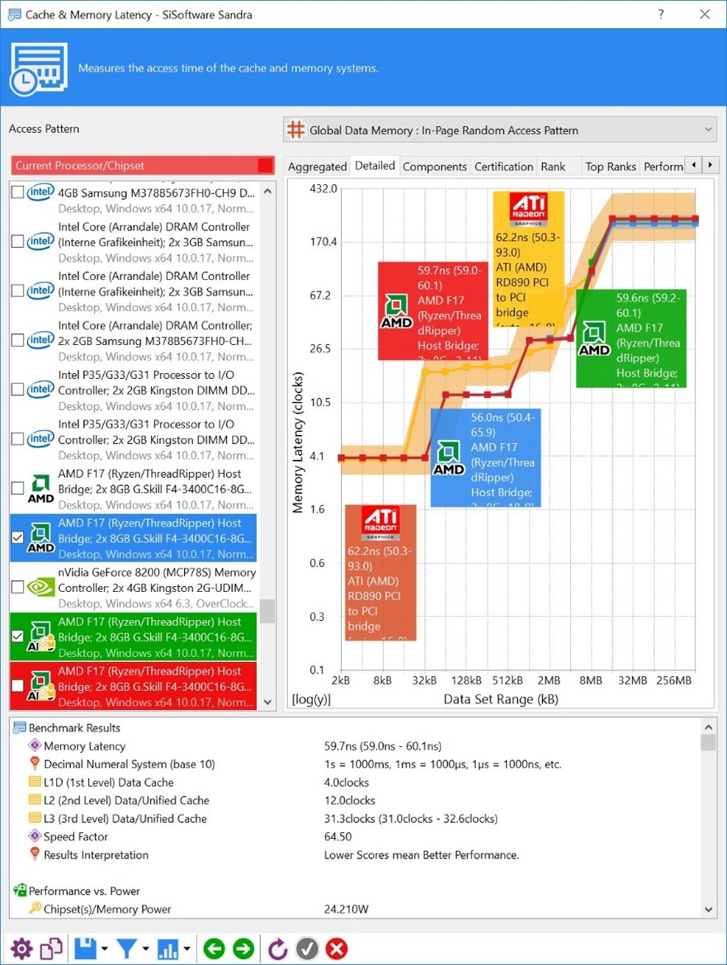Click the bar chart toolbar icon

[x=168, y=948]
